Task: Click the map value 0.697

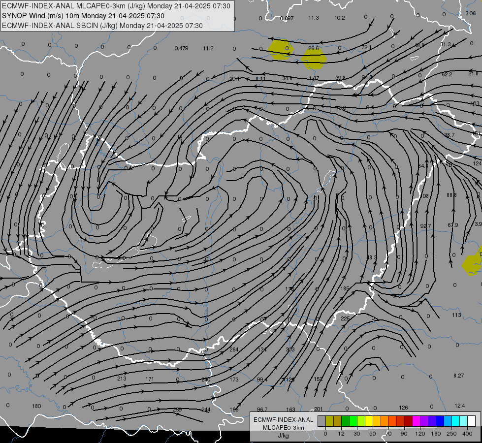Action: tap(287, 18)
